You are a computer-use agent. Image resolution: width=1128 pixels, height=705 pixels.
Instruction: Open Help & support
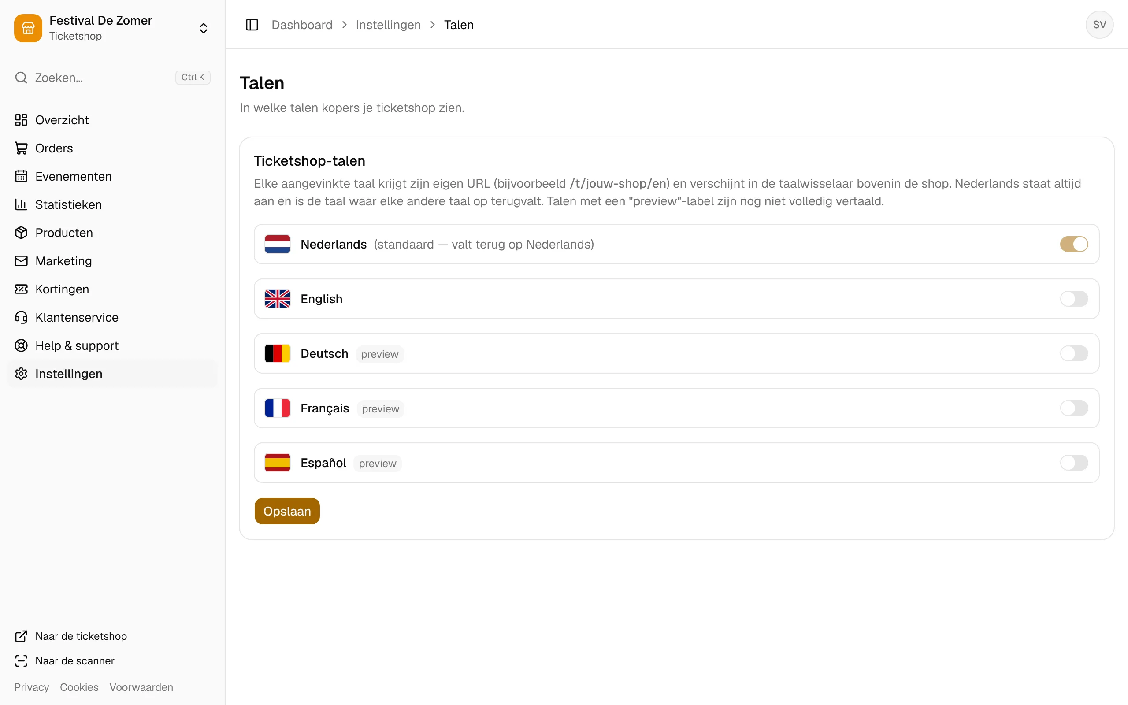tap(112, 345)
